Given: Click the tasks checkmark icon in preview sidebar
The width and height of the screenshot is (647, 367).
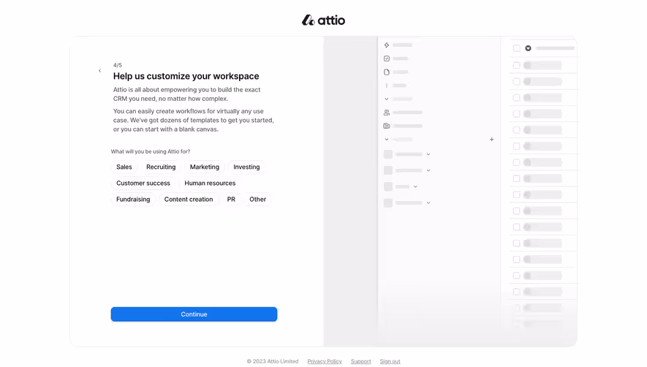Looking at the screenshot, I should (387, 58).
